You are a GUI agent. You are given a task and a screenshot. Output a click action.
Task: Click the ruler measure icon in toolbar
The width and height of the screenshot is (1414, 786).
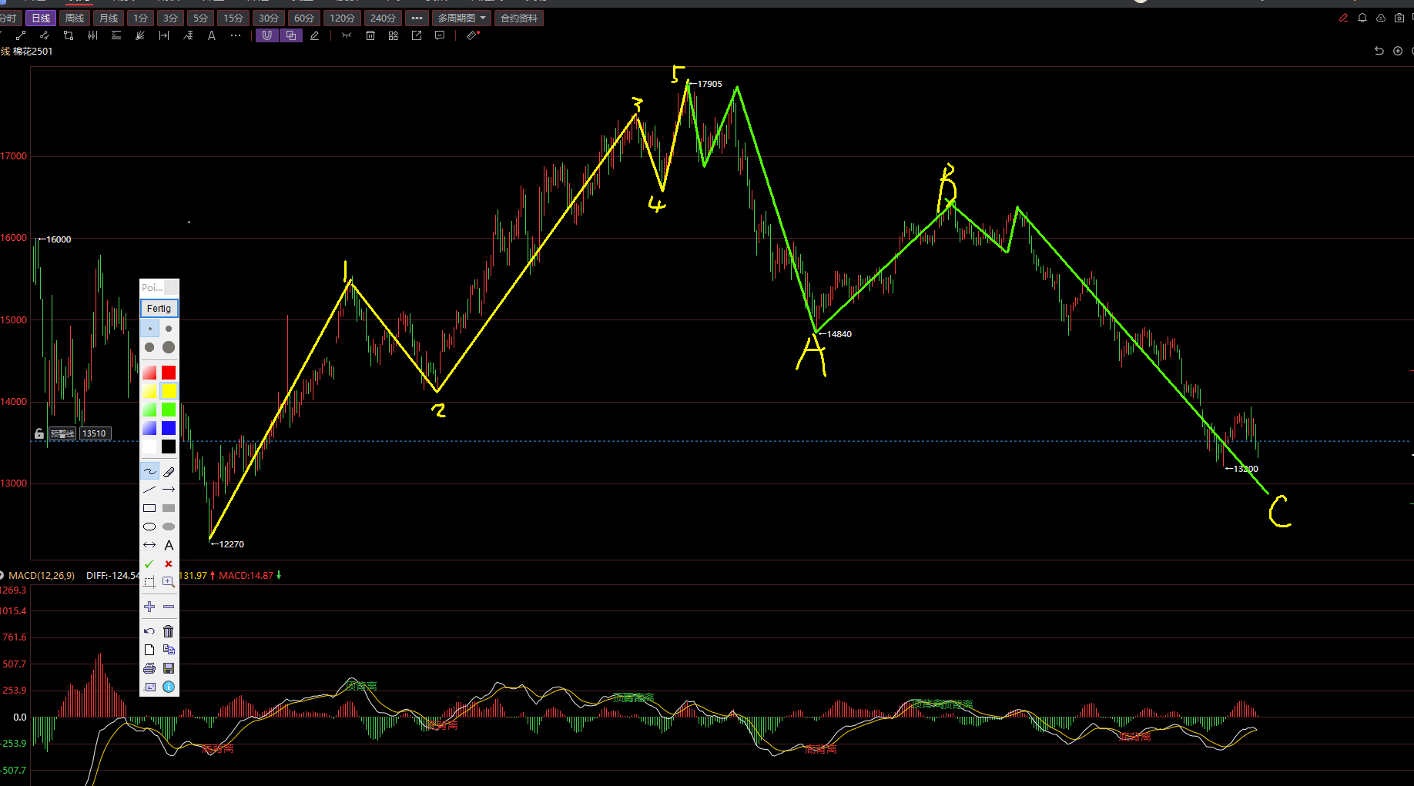coord(473,35)
